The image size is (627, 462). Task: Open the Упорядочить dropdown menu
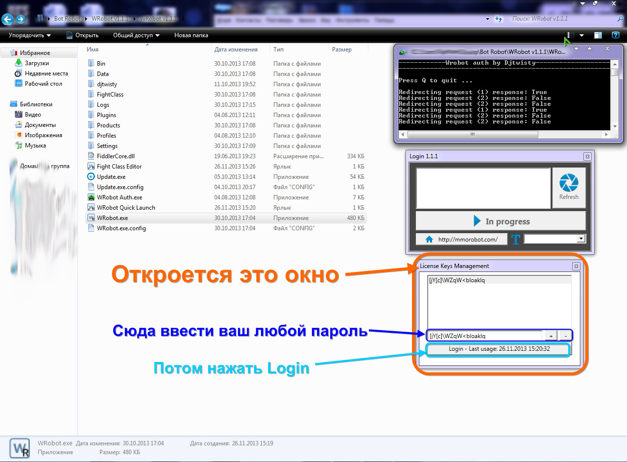click(x=30, y=35)
